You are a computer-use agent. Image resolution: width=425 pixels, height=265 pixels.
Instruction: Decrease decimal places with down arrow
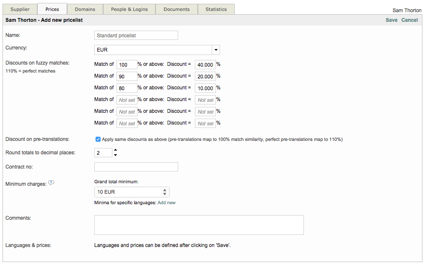coord(115,155)
